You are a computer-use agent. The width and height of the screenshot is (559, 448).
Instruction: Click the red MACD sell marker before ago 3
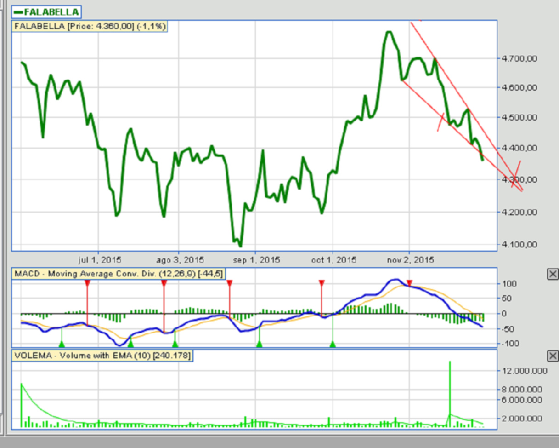point(164,283)
